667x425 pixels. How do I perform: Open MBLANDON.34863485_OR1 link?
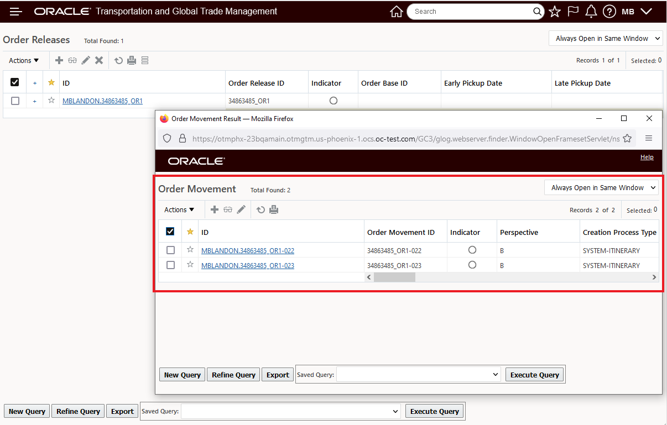pos(102,101)
